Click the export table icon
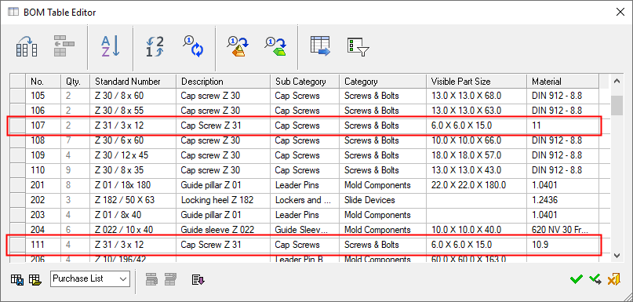The width and height of the screenshot is (633, 302). (x=320, y=45)
